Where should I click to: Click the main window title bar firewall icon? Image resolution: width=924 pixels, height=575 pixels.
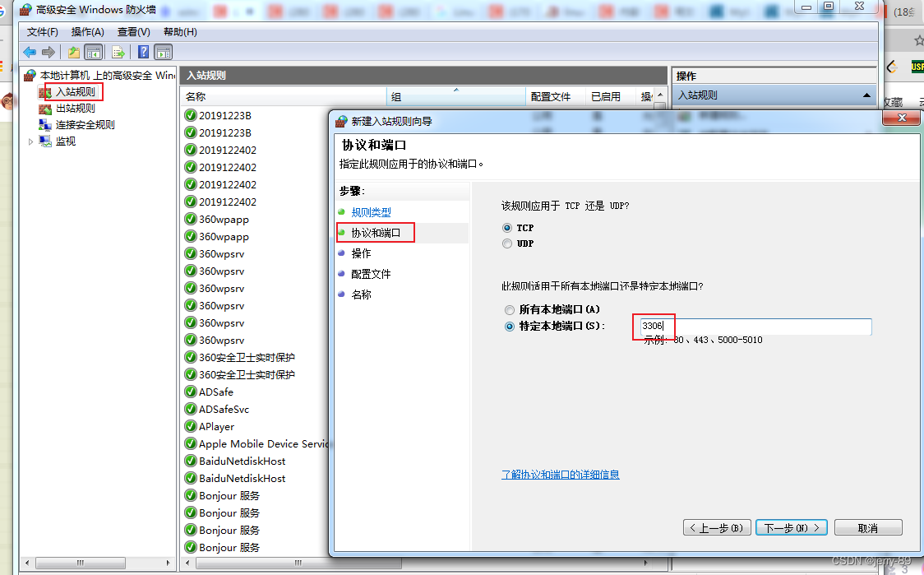[x=25, y=9]
